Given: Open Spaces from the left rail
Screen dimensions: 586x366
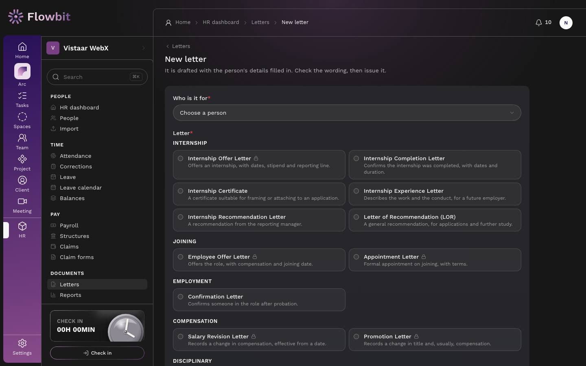Looking at the screenshot, I should (x=22, y=121).
